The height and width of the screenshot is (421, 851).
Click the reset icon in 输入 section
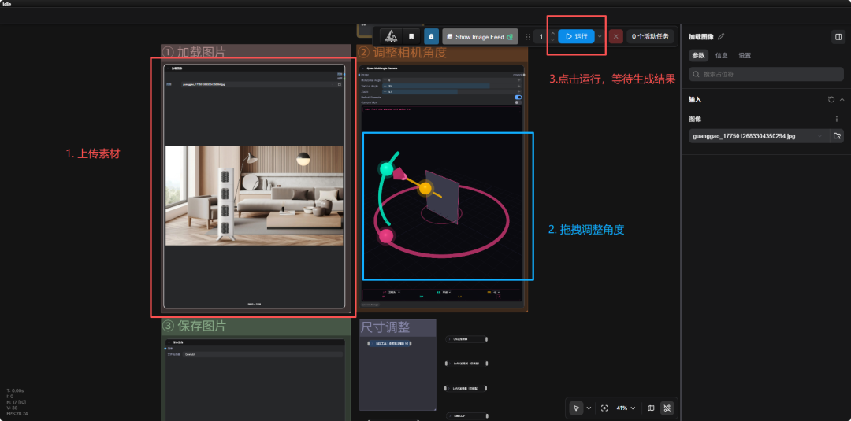coord(831,100)
